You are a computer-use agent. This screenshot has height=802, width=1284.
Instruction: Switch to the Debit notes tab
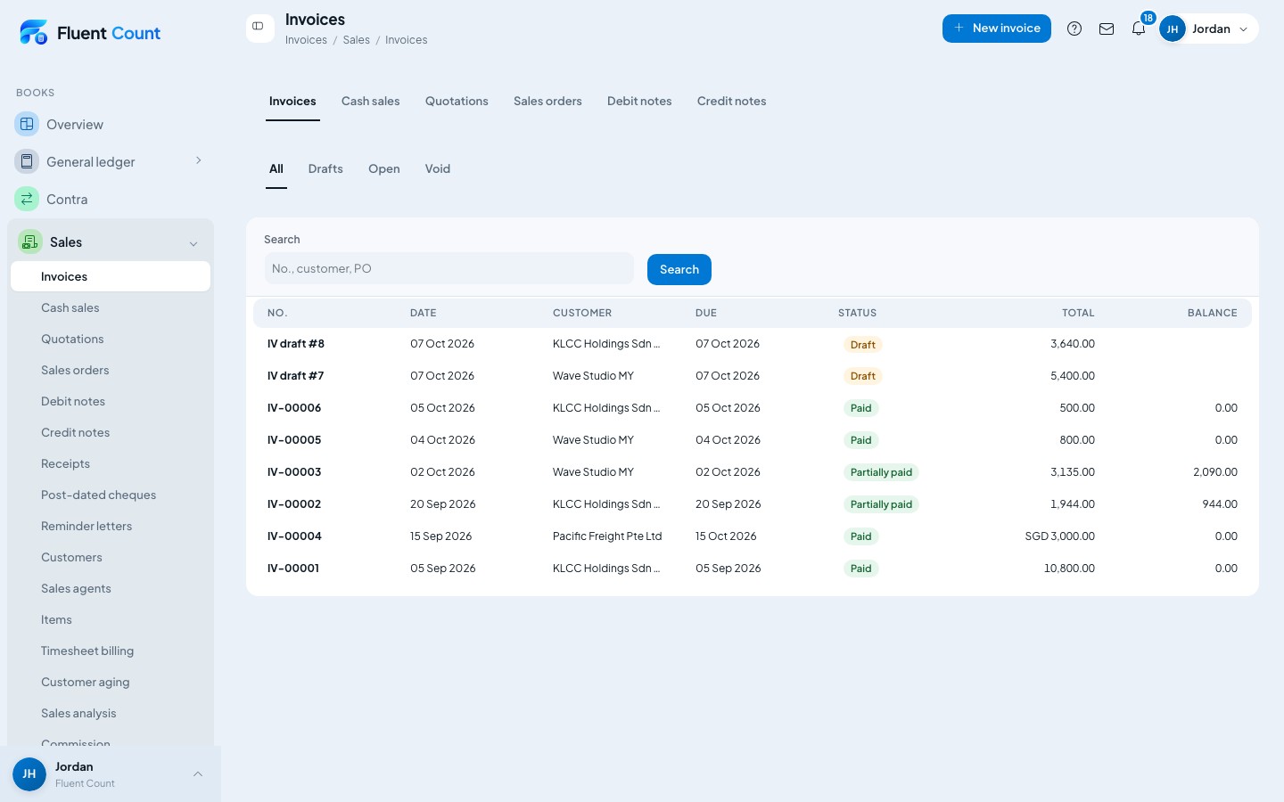click(639, 101)
